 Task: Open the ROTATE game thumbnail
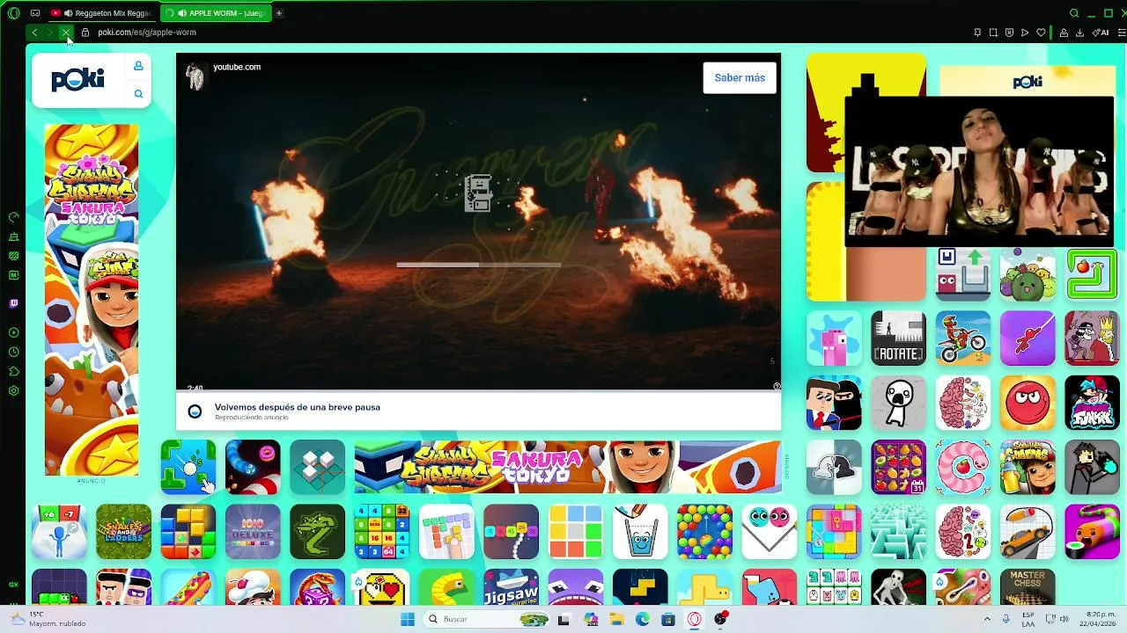(x=898, y=338)
